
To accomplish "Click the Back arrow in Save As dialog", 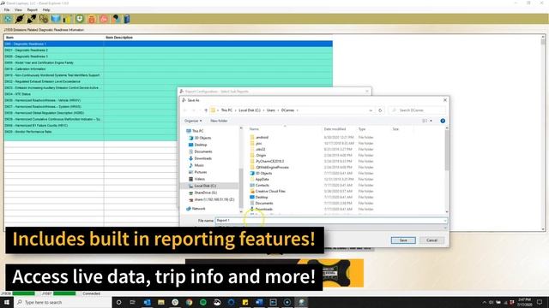I will [x=185, y=110].
